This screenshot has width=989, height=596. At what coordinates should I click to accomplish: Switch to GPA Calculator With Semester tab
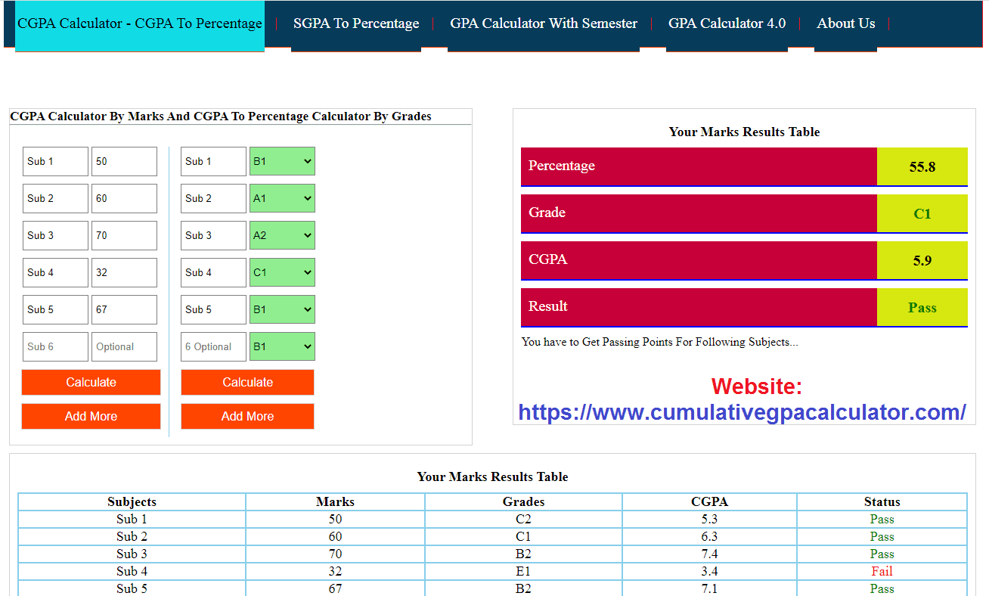click(543, 23)
